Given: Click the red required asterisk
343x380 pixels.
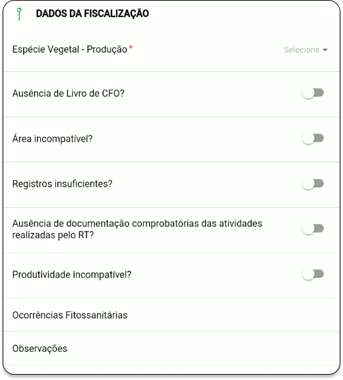Looking at the screenshot, I should 131,47.
